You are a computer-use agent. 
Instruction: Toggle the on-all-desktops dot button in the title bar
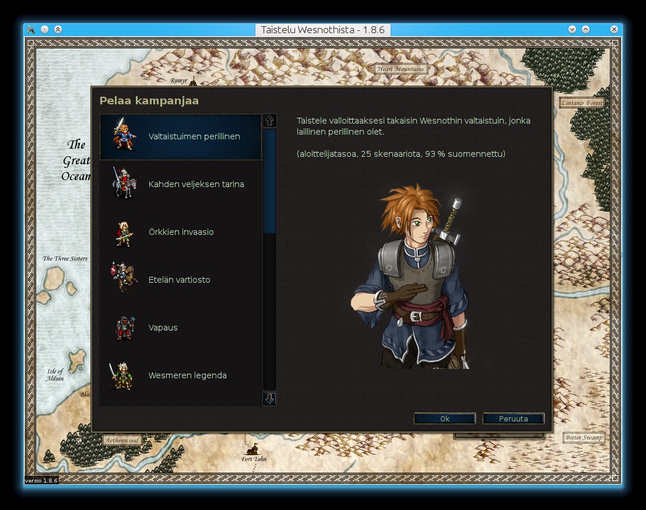tap(45, 29)
